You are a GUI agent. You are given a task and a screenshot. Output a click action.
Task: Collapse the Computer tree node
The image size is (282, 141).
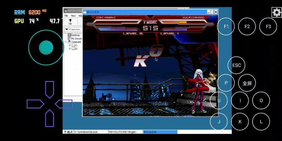point(66,42)
